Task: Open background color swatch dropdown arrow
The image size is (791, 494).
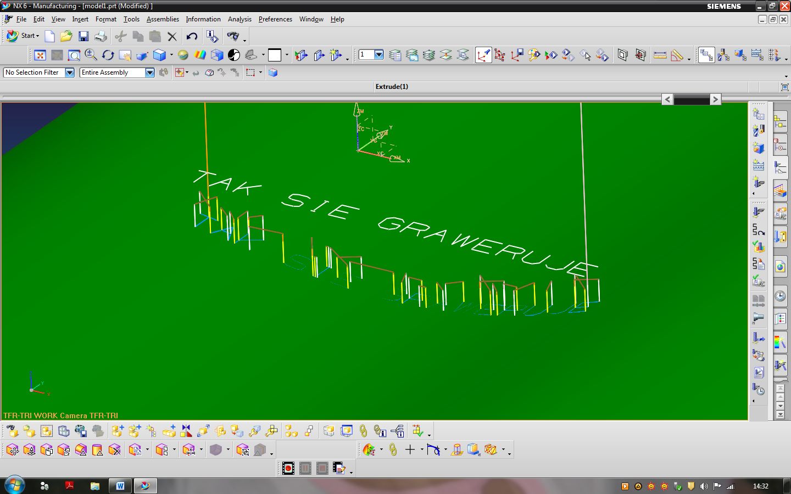Action: click(x=287, y=55)
